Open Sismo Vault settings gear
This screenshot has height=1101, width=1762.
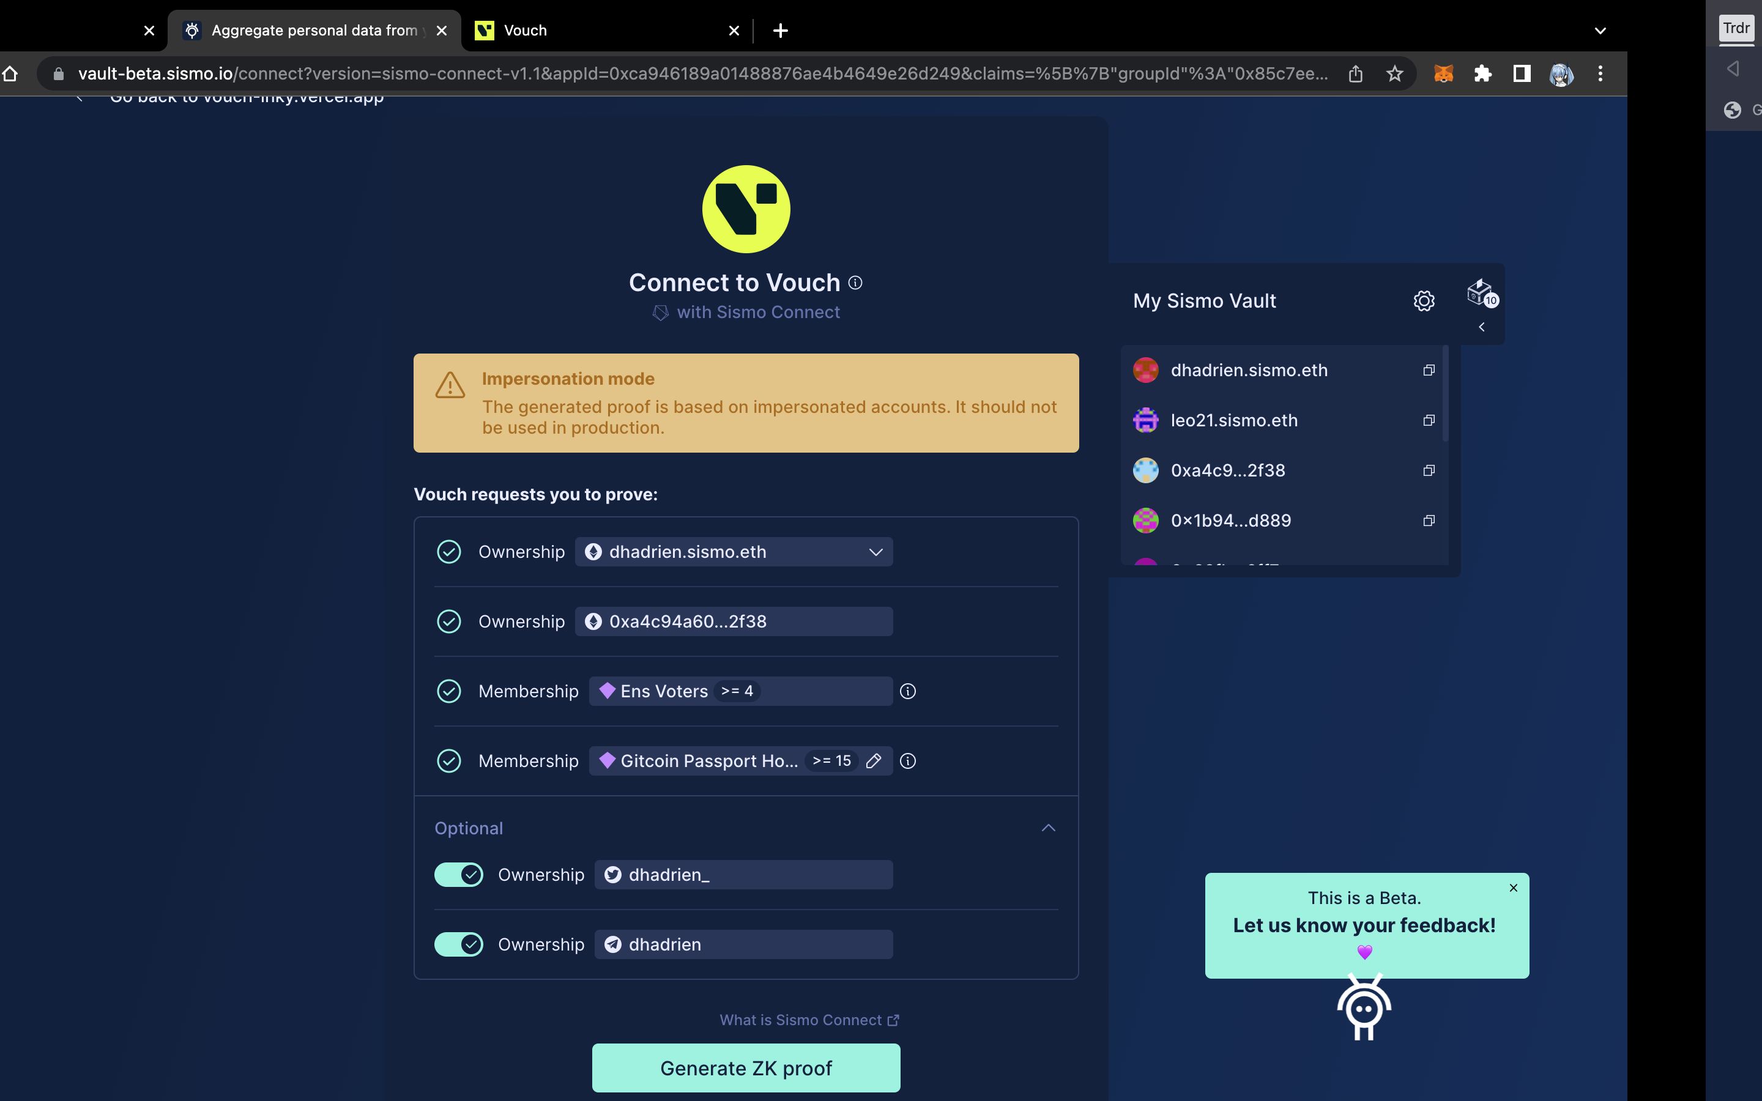click(x=1424, y=301)
